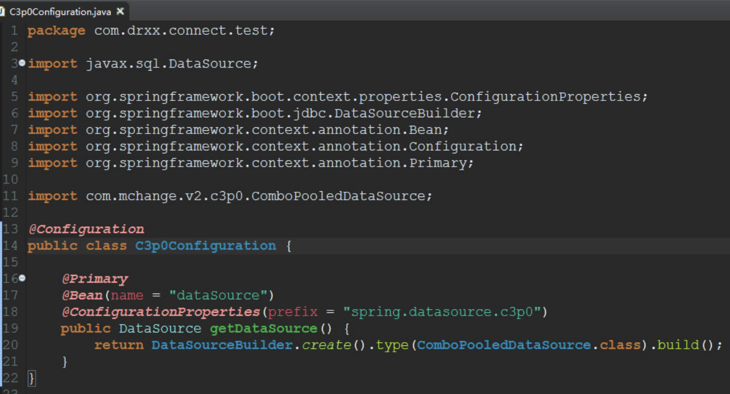Image resolution: width=730 pixels, height=394 pixels.
Task: Click the type method call
Action: (x=392, y=346)
